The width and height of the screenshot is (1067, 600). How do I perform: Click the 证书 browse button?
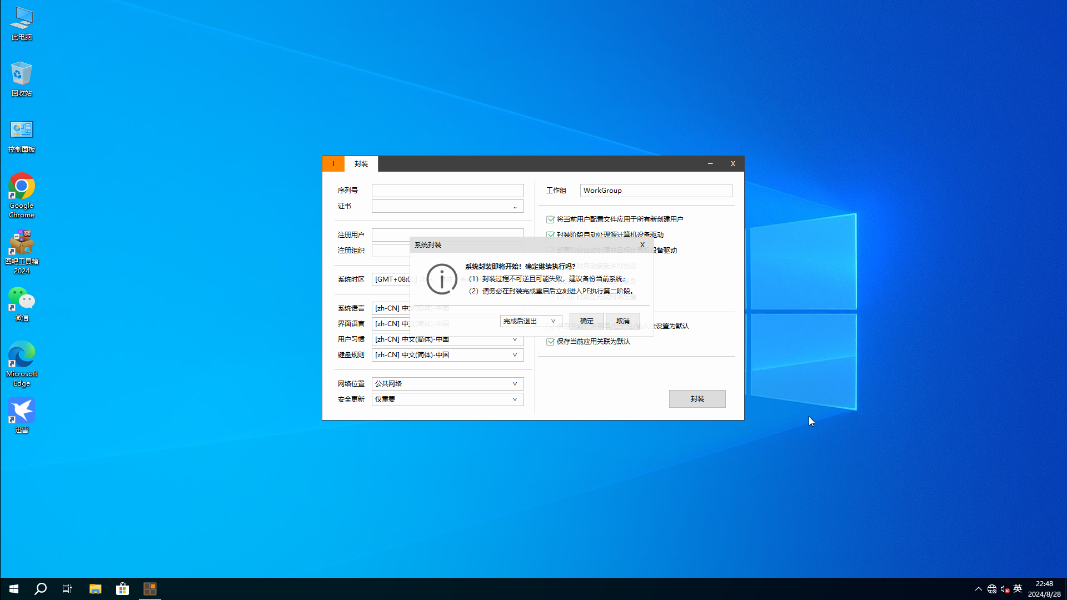pos(515,207)
